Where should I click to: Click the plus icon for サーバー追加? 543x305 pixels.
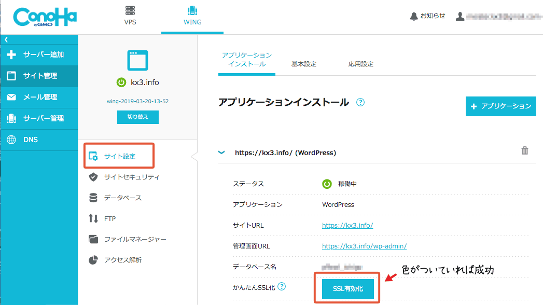[x=11, y=54]
